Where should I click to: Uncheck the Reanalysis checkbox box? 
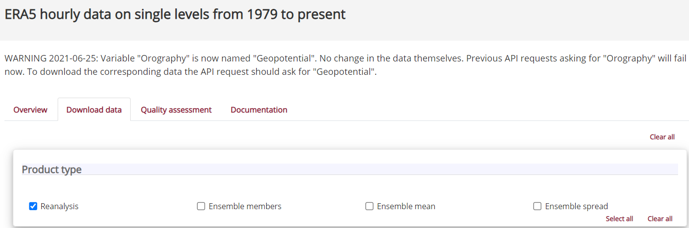pos(33,206)
